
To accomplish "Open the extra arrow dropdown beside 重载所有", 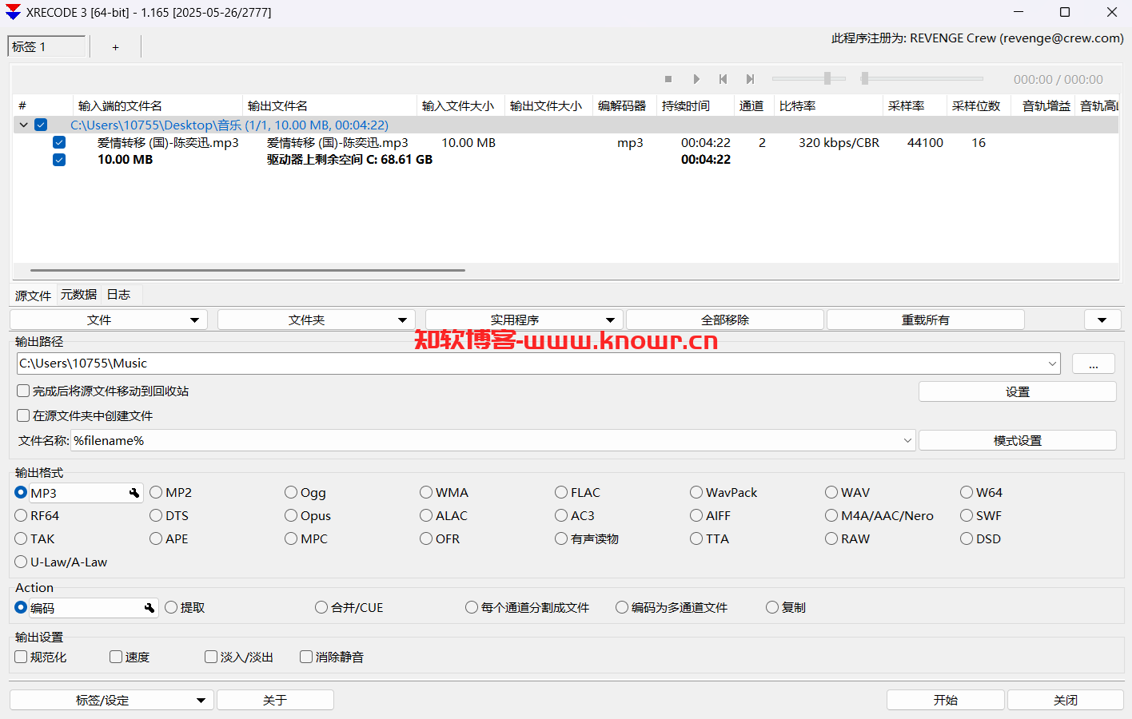I will [1102, 320].
